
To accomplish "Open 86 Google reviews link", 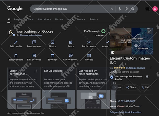I will tap(135, 68).
